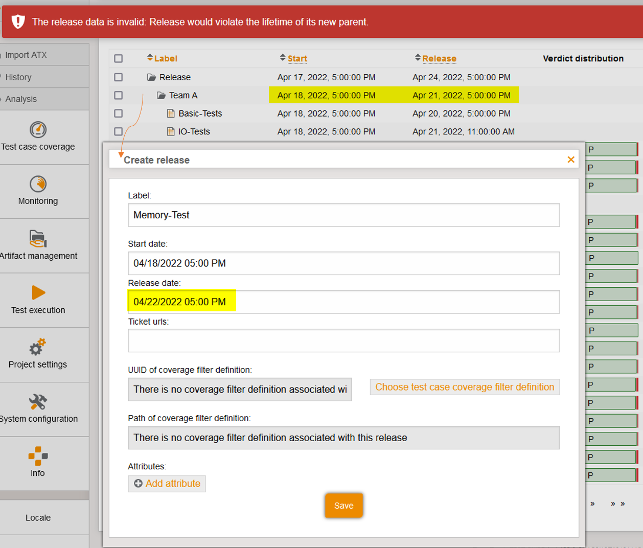Click the Release date input field
643x548 pixels.
[x=343, y=302]
